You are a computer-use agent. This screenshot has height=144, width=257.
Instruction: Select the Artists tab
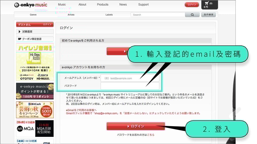(71, 15)
